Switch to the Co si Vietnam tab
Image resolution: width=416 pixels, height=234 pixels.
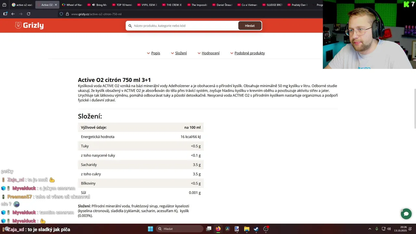(x=247, y=5)
